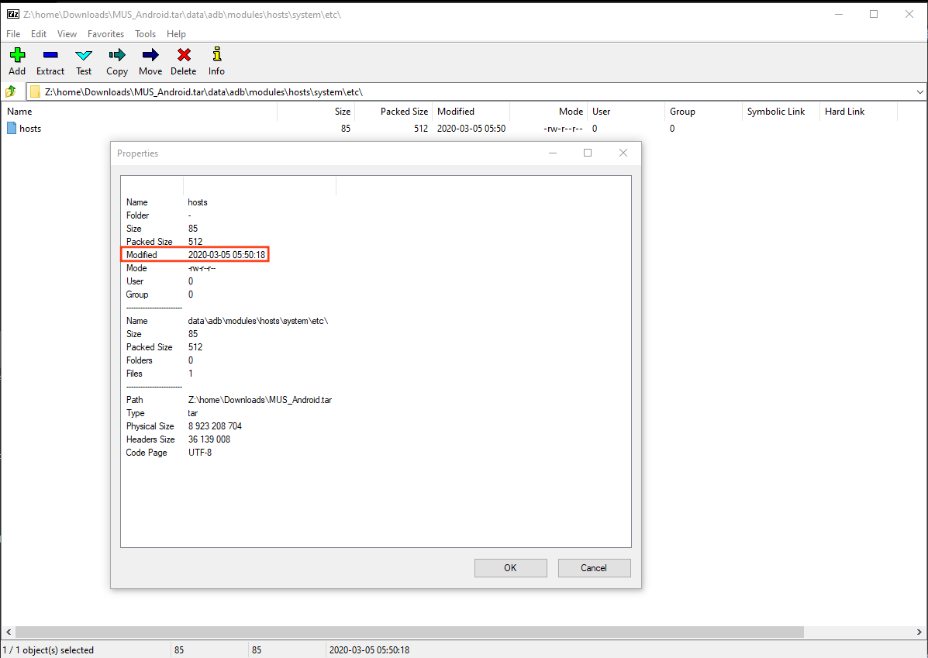Viewport: 928px width, 658px height.
Task: Click the Add archive icon
Action: (16, 55)
